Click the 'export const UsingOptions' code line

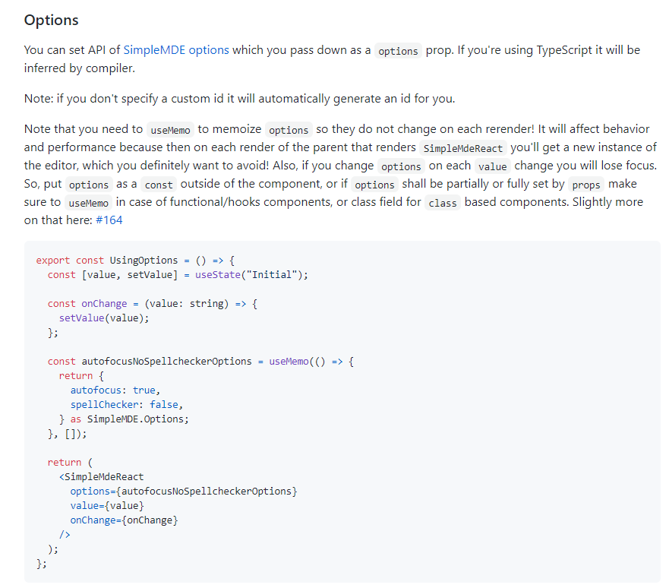[x=136, y=260]
